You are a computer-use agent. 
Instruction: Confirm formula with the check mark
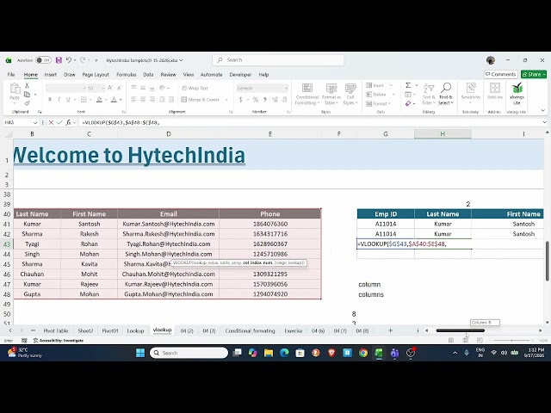point(59,122)
